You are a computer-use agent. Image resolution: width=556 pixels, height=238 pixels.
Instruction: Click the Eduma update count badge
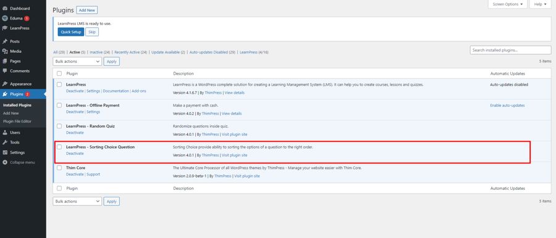27,18
